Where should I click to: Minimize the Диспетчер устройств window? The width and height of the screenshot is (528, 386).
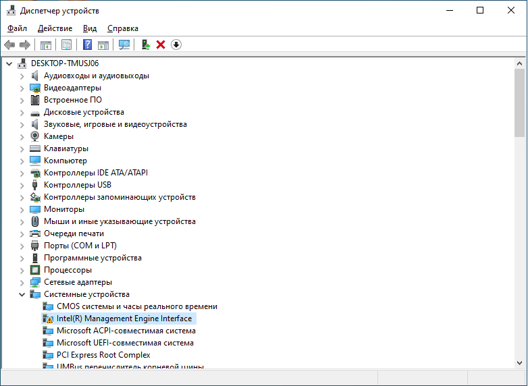point(449,10)
